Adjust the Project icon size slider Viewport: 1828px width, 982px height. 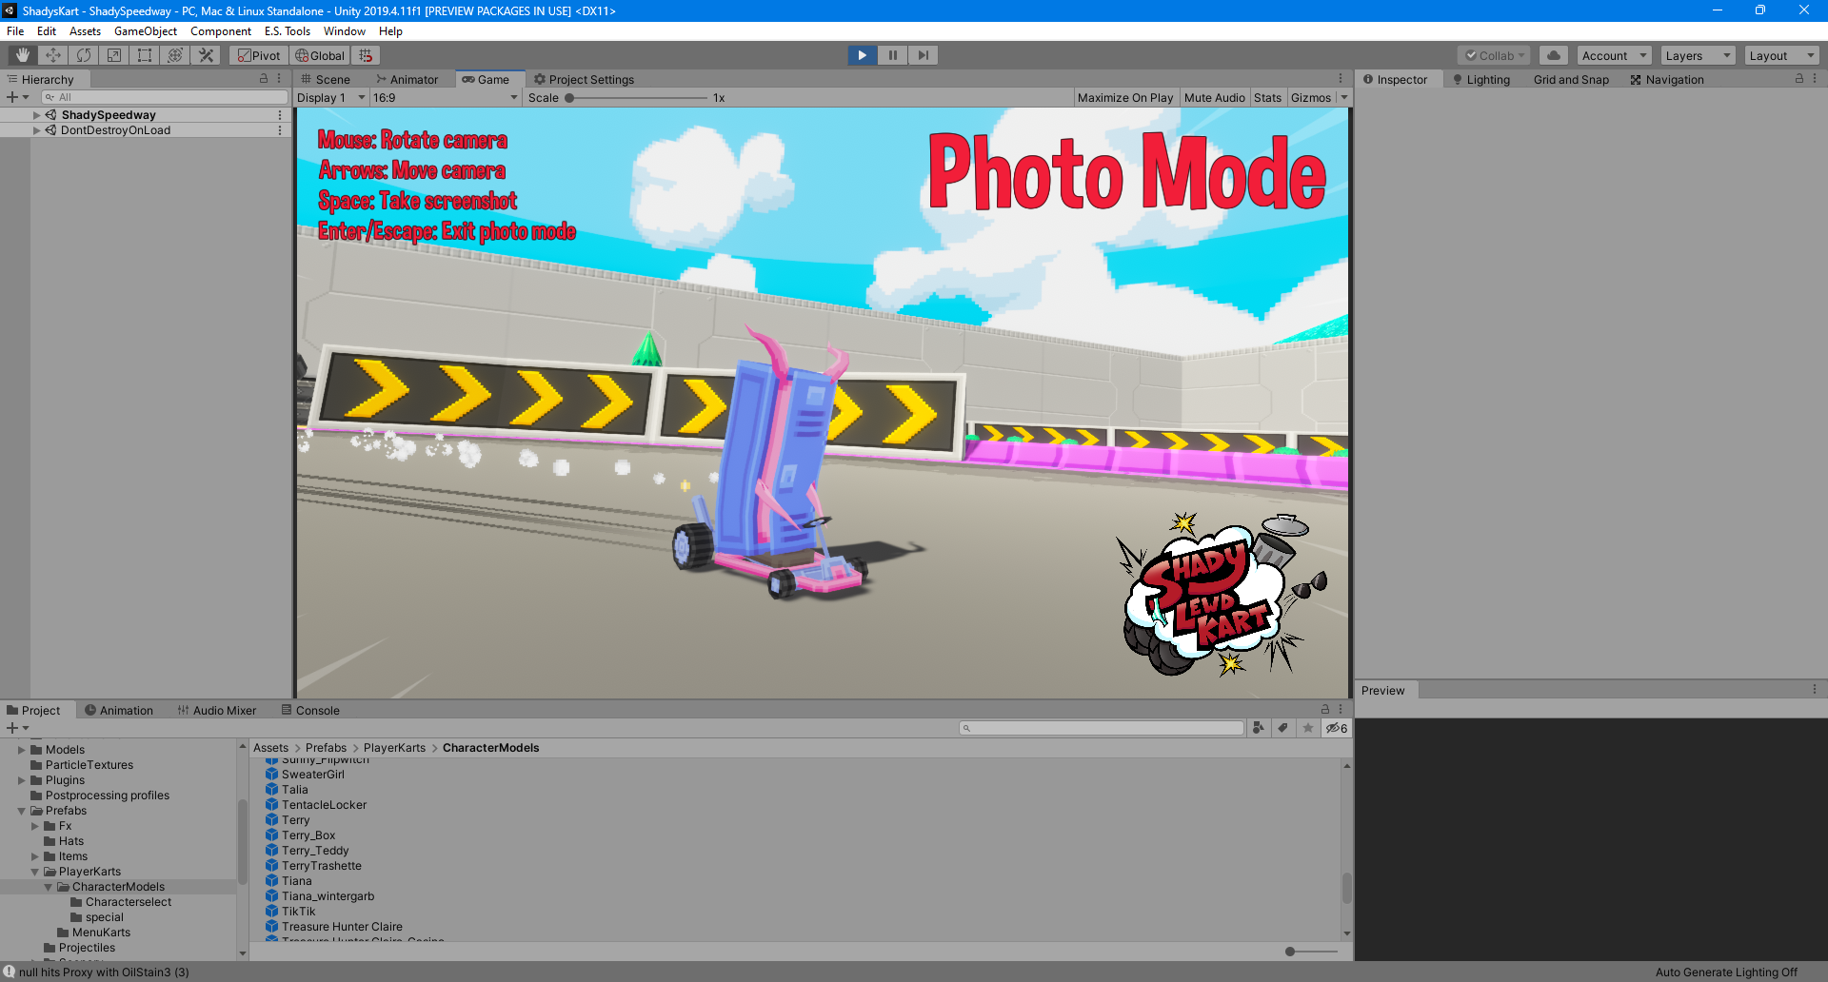pyautogui.click(x=1311, y=952)
